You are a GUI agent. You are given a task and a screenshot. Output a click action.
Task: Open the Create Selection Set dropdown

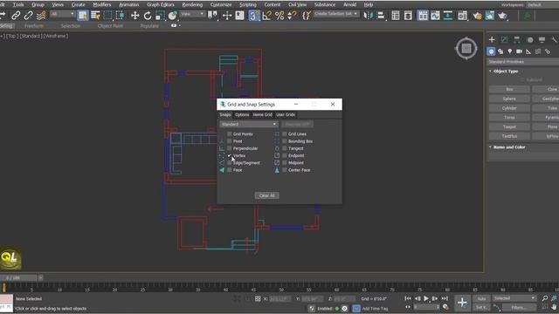click(336, 14)
